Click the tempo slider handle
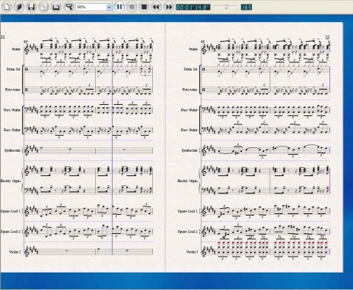This screenshot has height=290, width=353. pyautogui.click(x=226, y=7)
